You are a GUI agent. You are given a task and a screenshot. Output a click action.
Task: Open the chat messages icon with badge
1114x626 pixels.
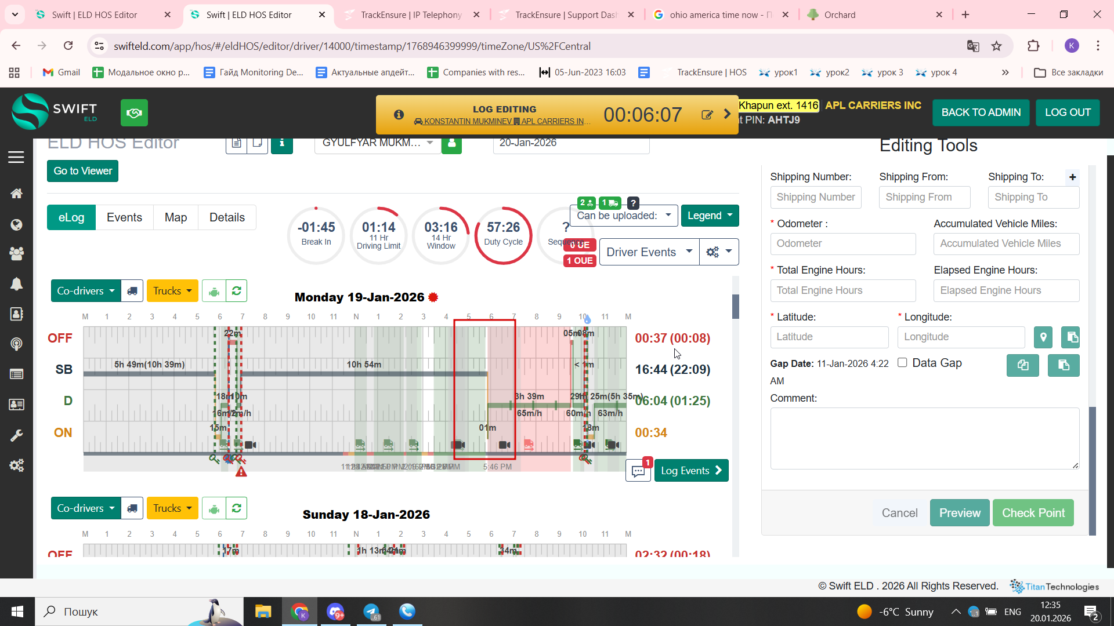[x=638, y=471]
